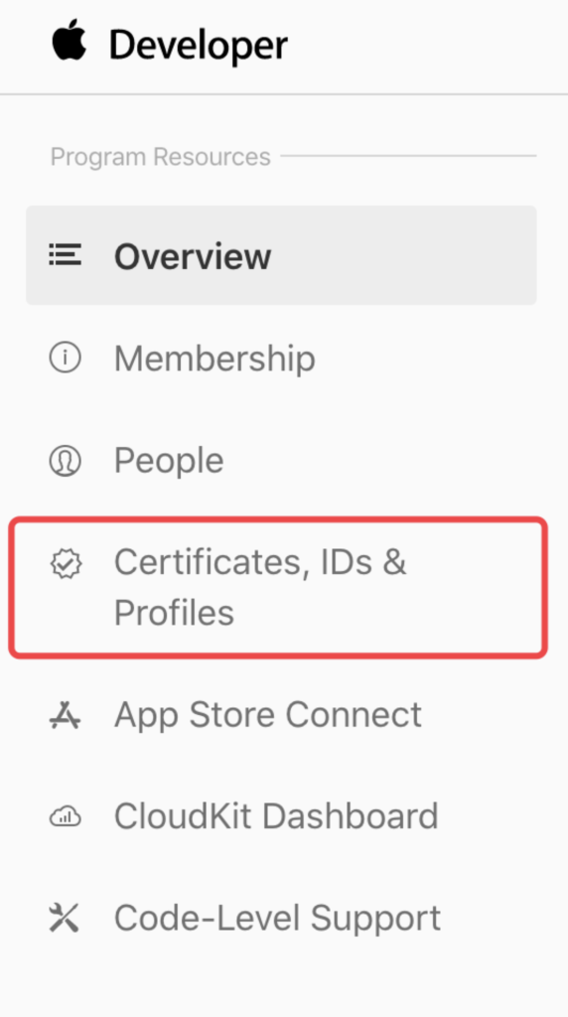This screenshot has height=1017, width=568.
Task: Click the People person icon
Action: point(65,461)
